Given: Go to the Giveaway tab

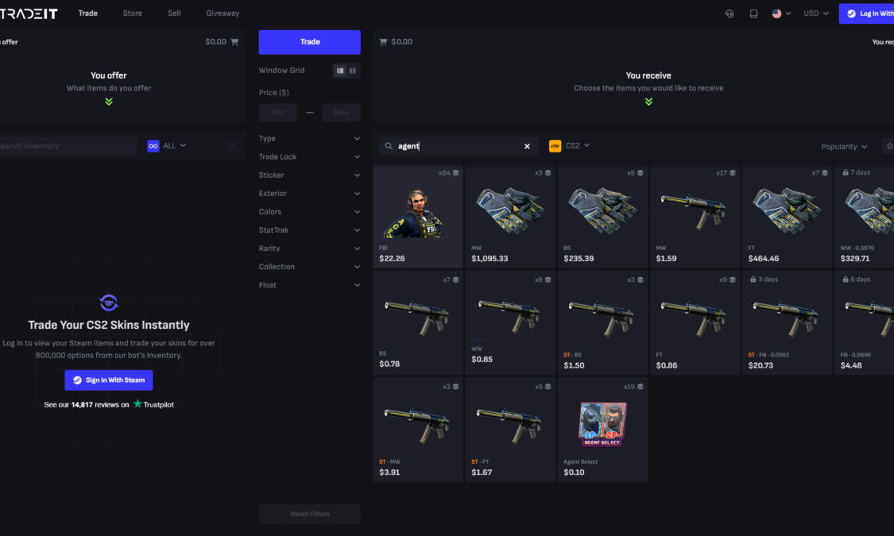Looking at the screenshot, I should (x=223, y=13).
